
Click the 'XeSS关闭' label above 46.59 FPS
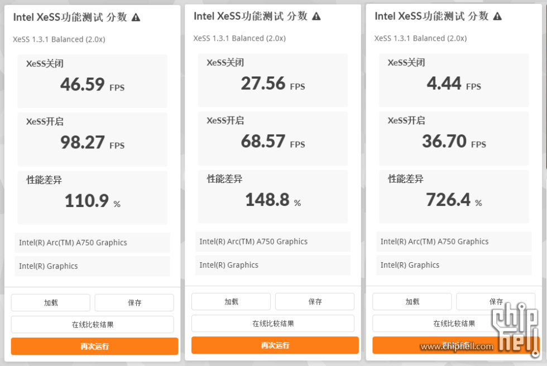tap(45, 64)
